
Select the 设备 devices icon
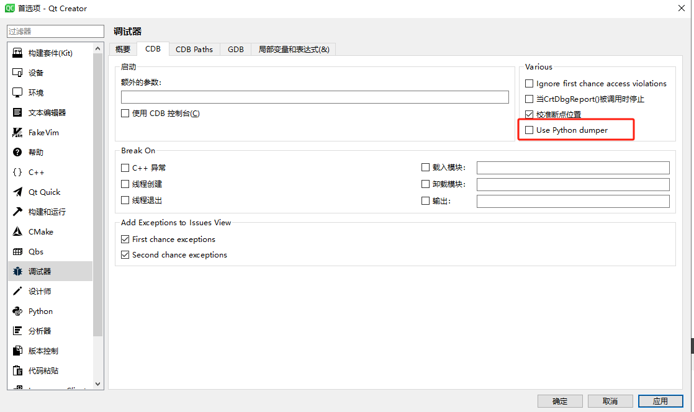pos(17,73)
